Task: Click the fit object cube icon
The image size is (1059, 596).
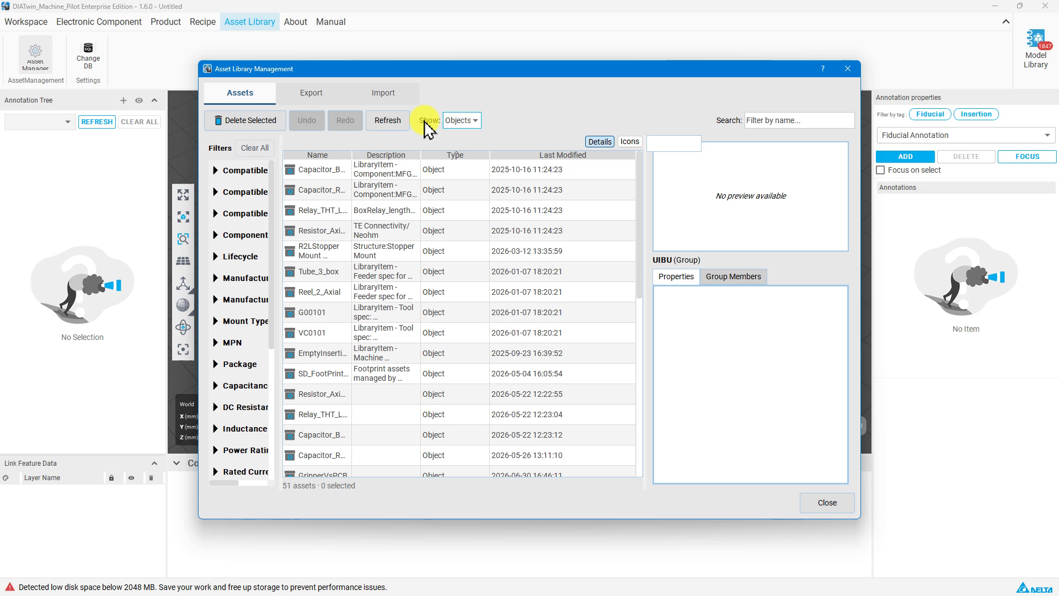Action: coord(183,217)
